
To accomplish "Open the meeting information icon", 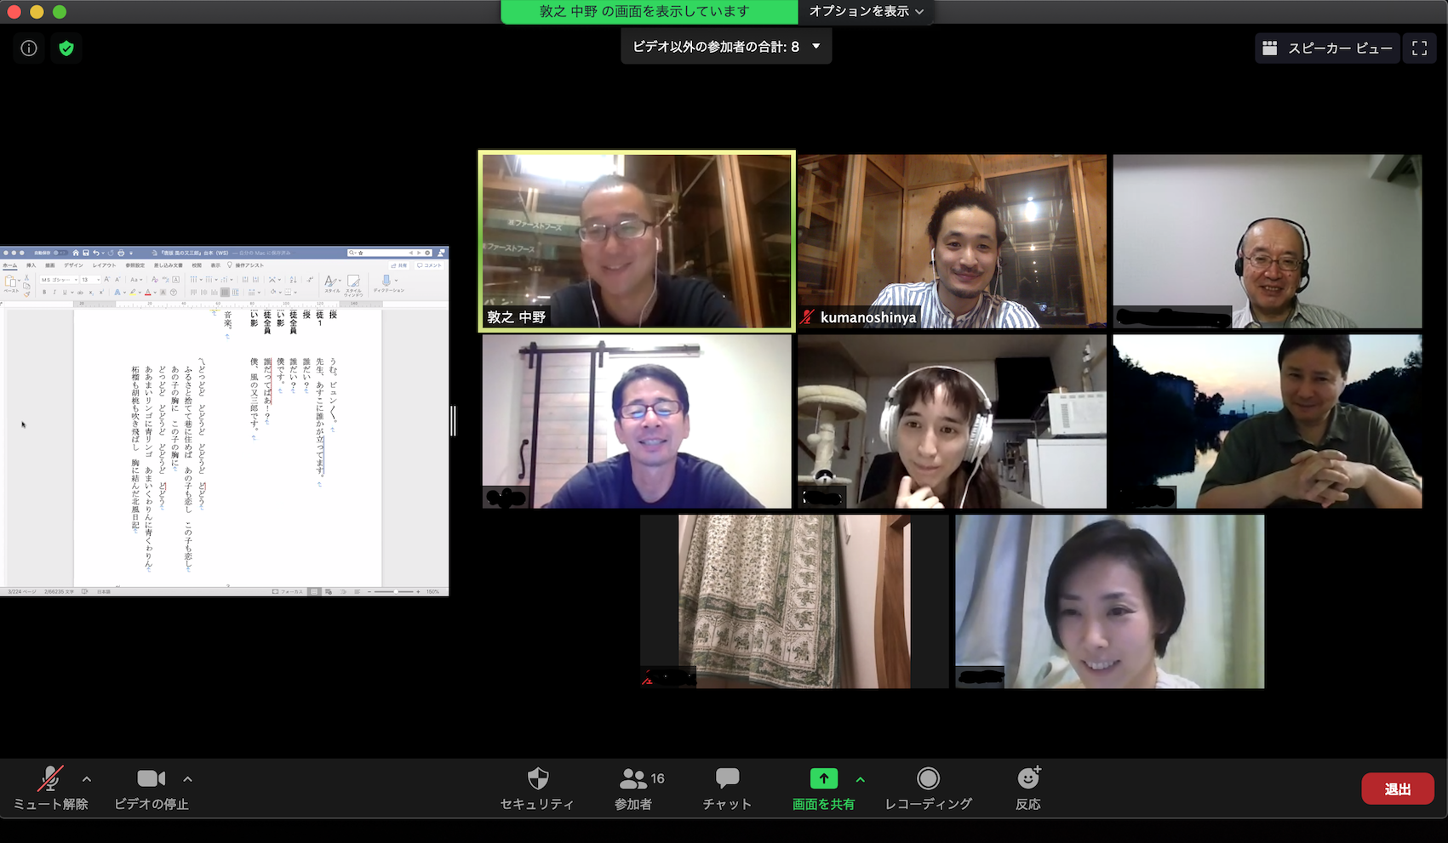I will point(29,48).
